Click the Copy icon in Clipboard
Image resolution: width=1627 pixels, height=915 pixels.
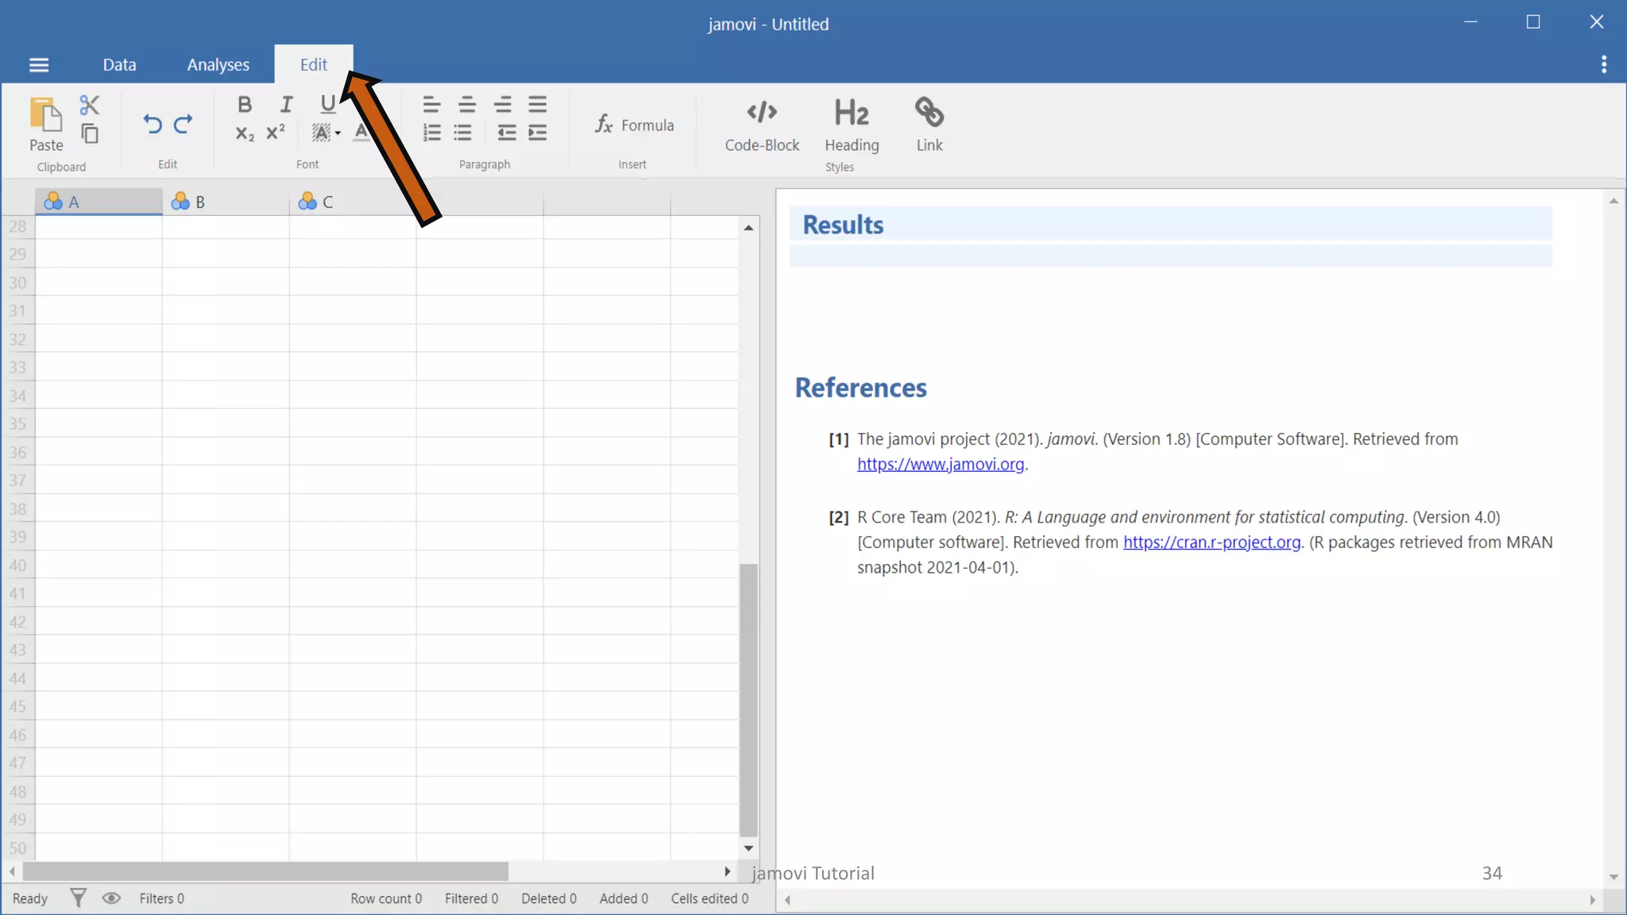pyautogui.click(x=90, y=133)
